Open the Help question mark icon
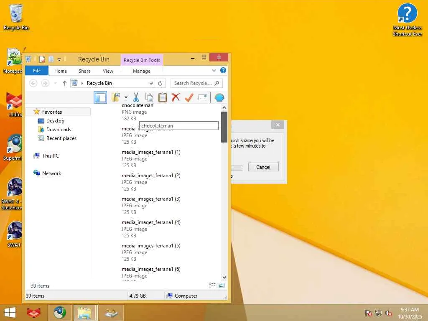 coord(223,70)
